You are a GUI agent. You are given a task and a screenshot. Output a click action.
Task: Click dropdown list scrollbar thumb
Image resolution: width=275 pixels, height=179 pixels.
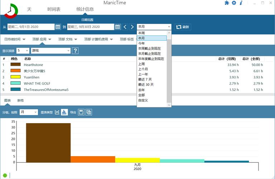click(x=169, y=71)
